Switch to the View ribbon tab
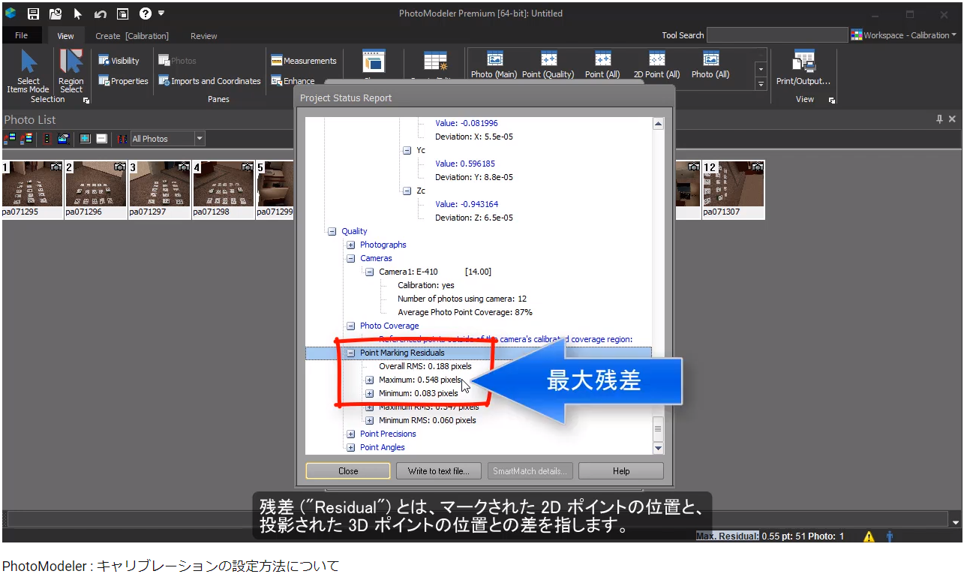964x577 pixels. [65, 35]
